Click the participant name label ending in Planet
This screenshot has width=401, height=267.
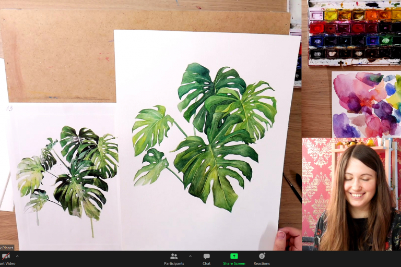[7, 247]
